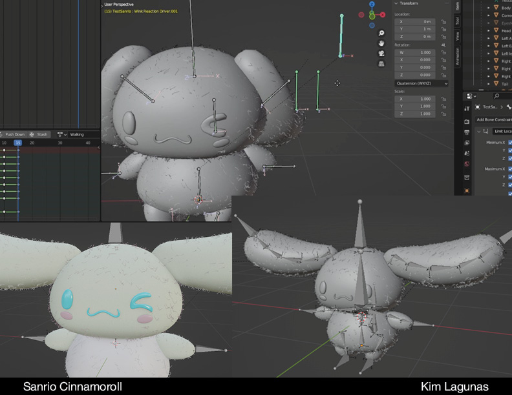512x395 pixels.
Task: Click the properties search magnifier icon
Action: (496, 96)
